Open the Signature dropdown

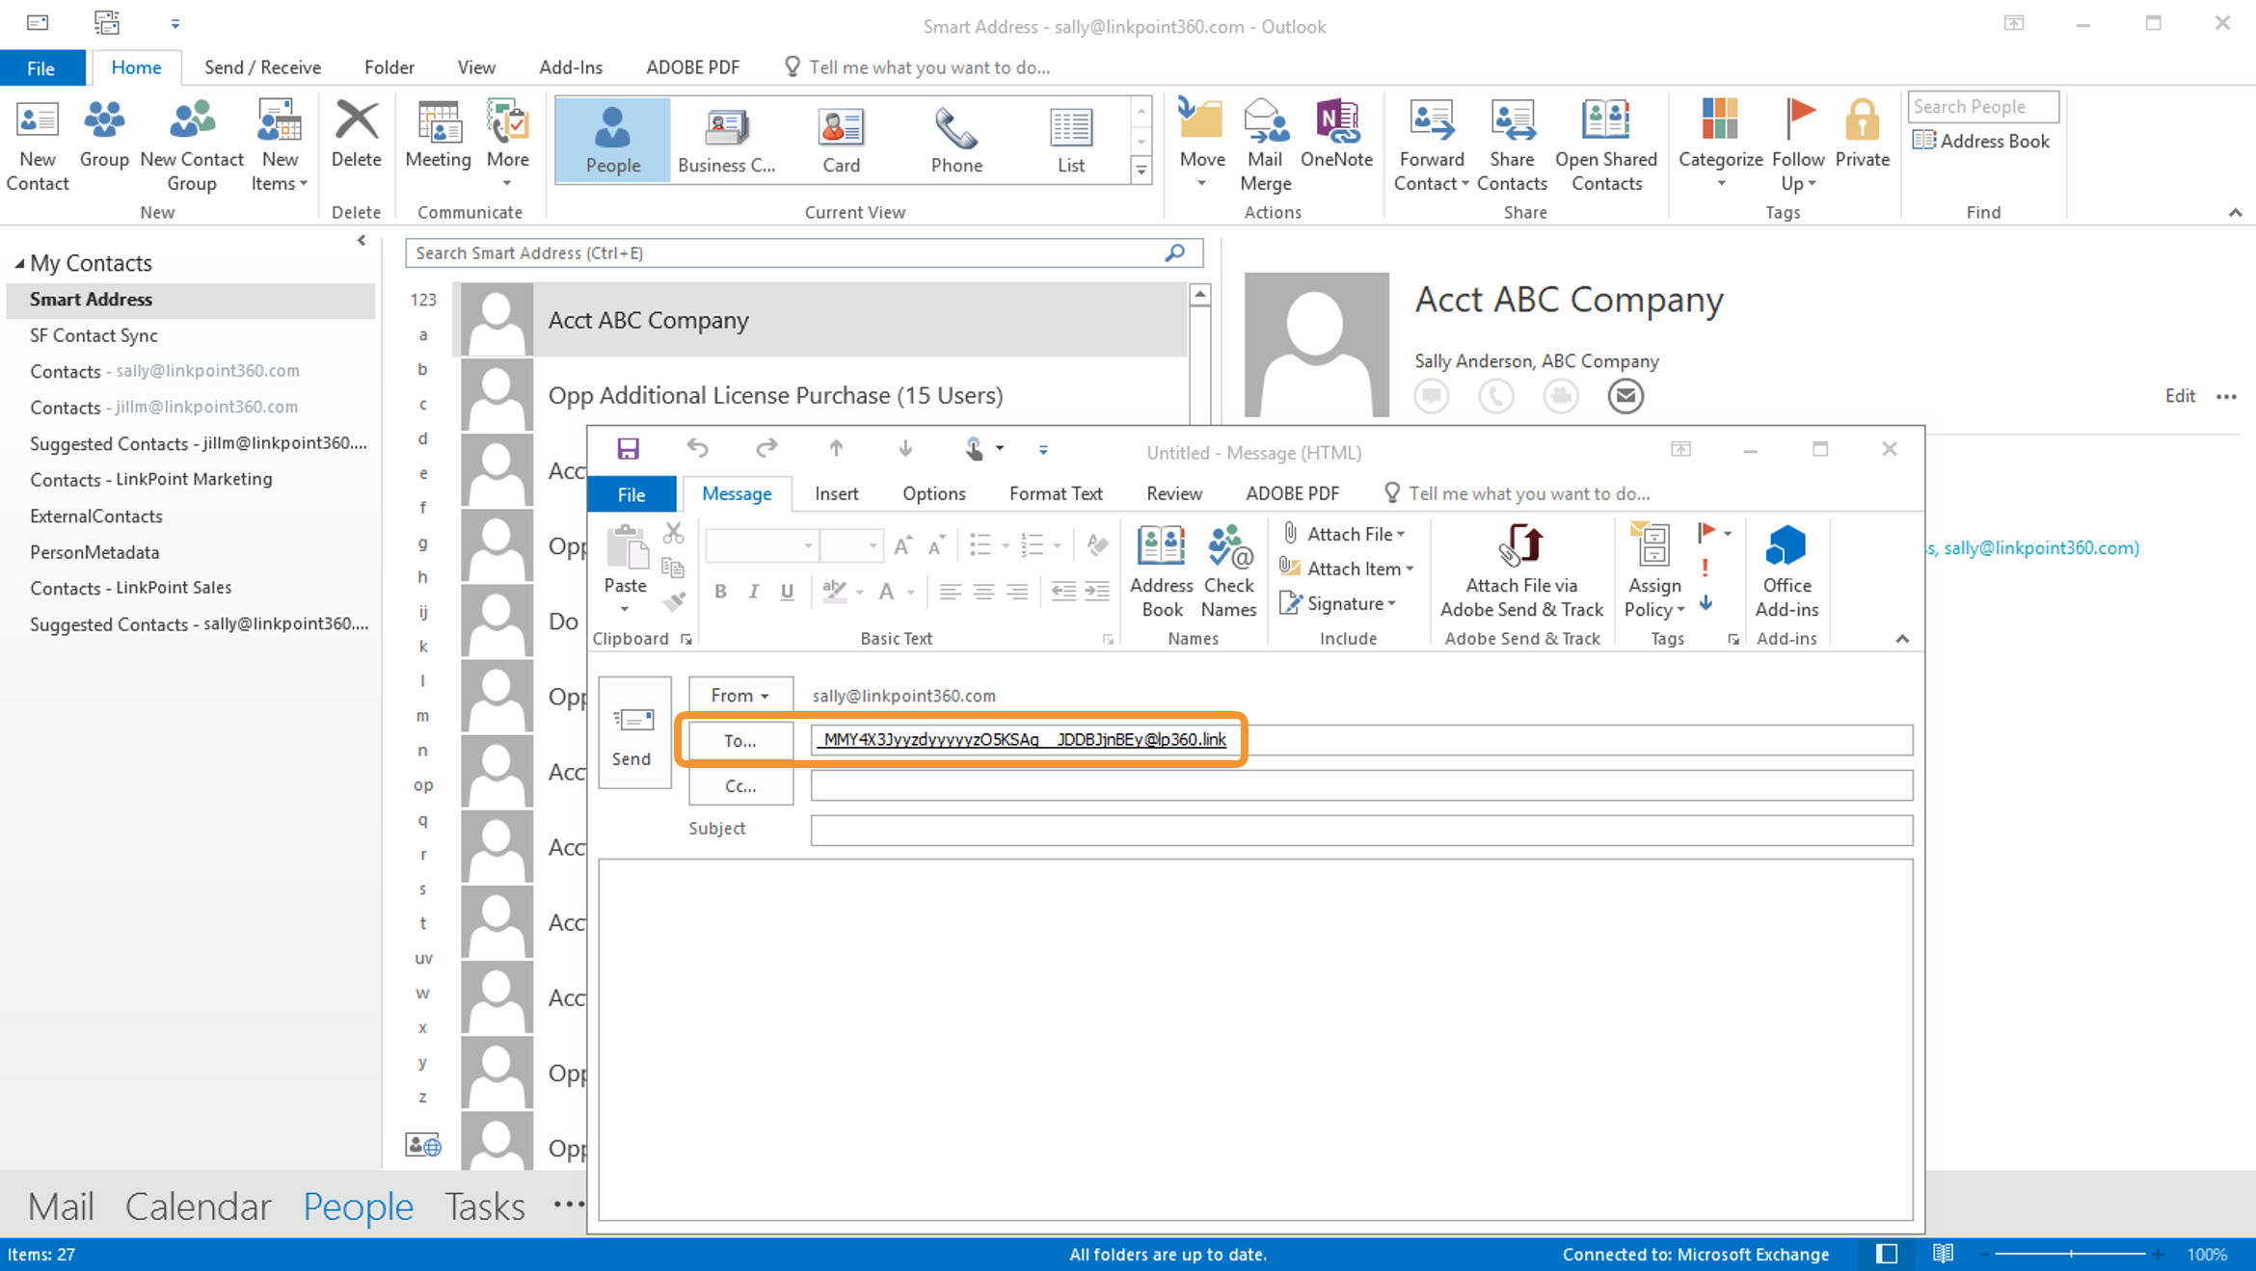point(1338,604)
